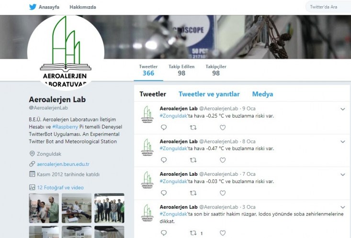The image size is (351, 238).
Task: Click the Twitter bird logo icon
Action: tap(33, 7)
